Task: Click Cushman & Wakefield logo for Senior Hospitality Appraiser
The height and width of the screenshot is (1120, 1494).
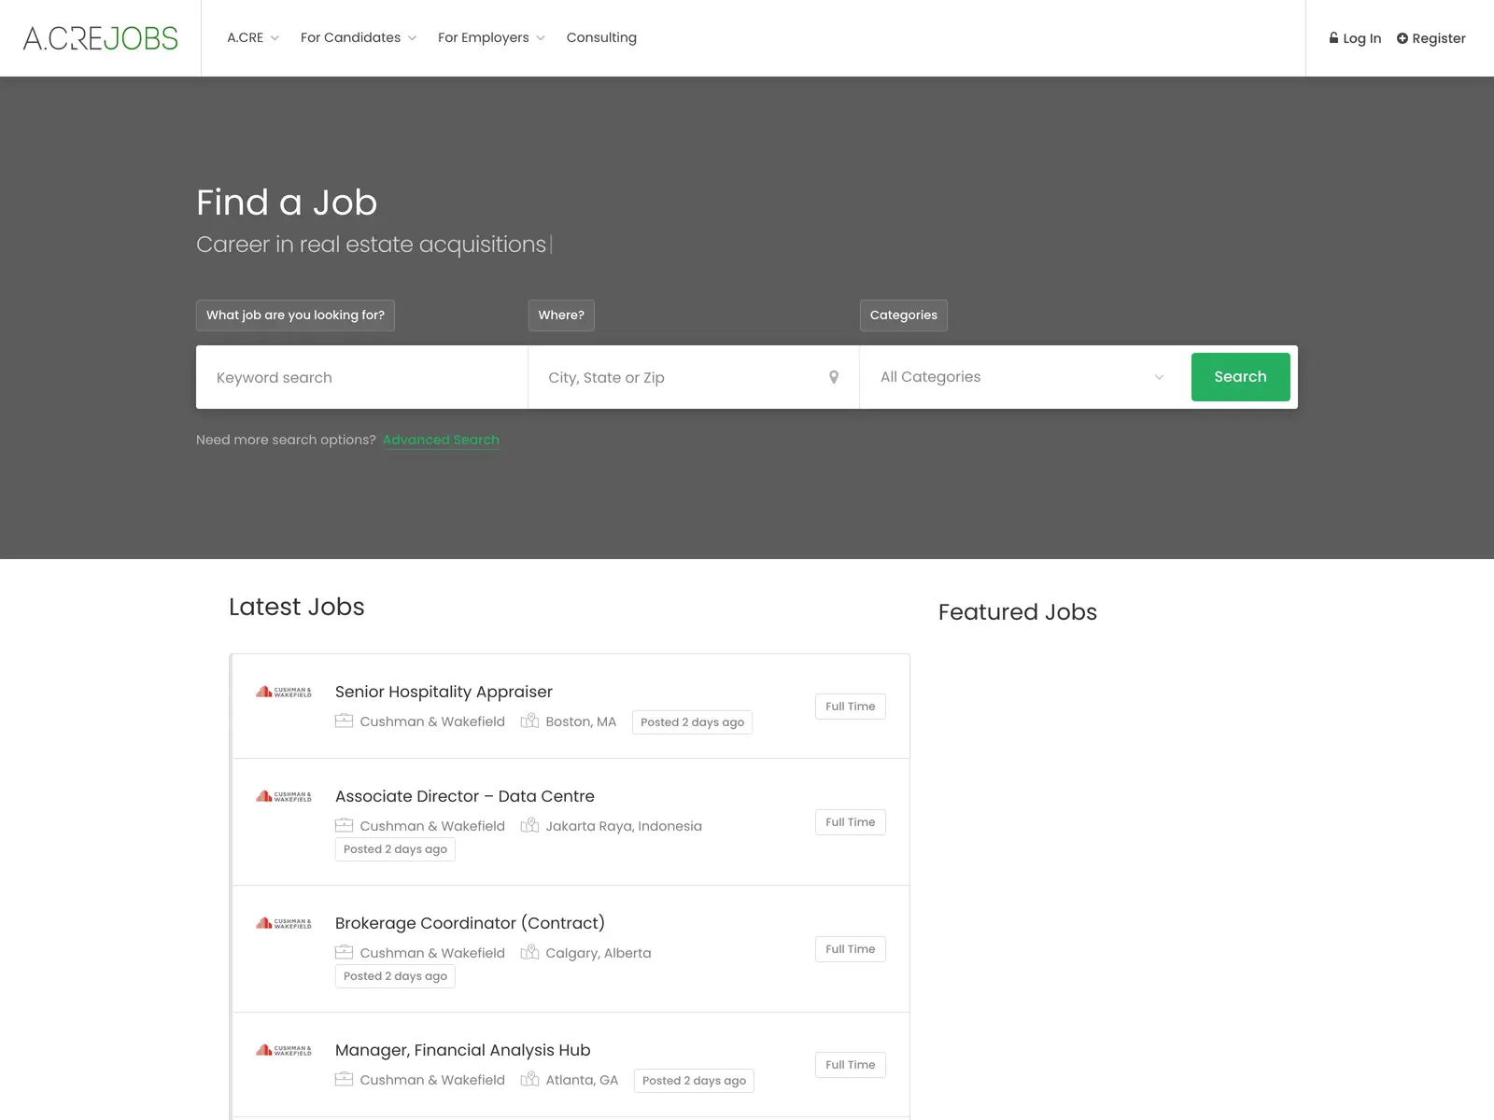Action: click(284, 692)
